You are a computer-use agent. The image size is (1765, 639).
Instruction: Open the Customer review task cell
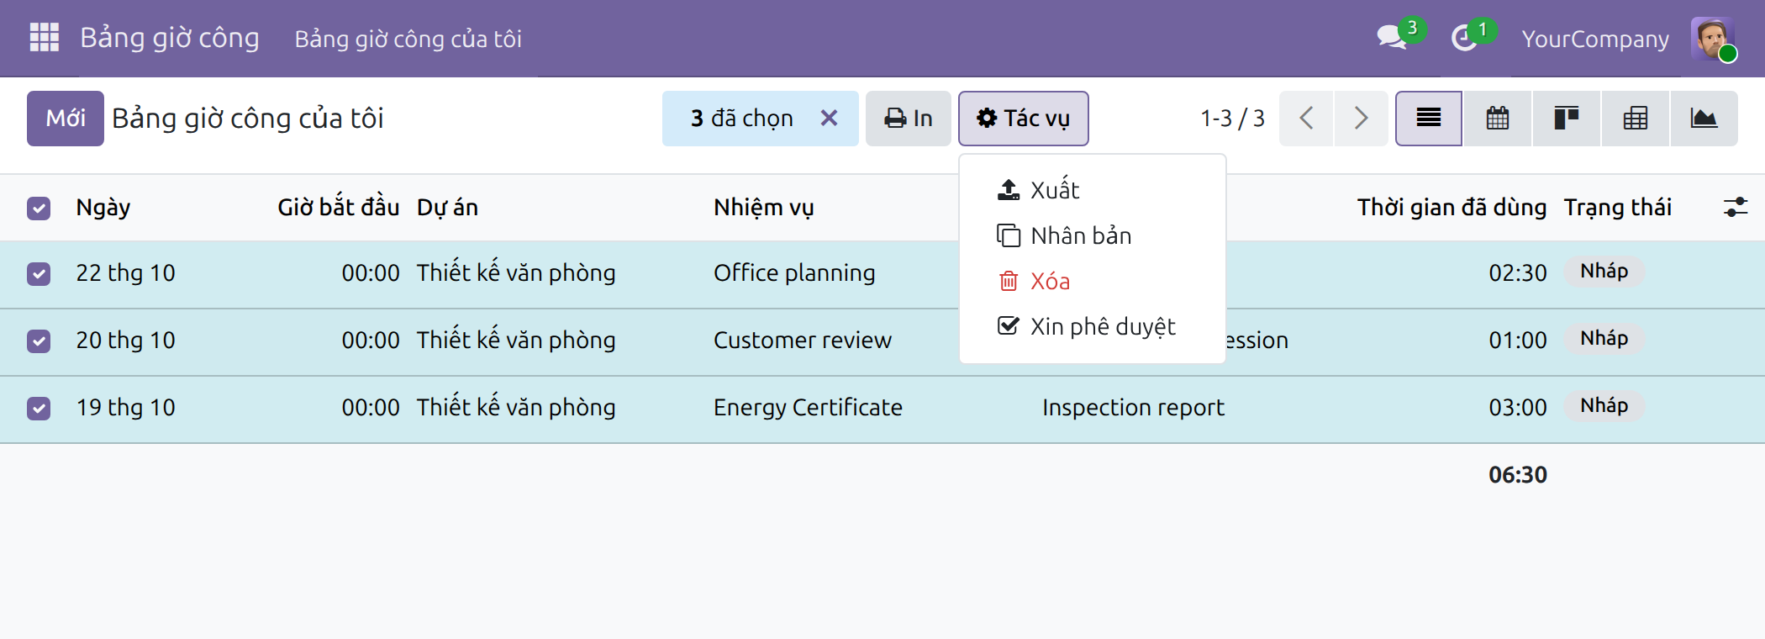tap(803, 341)
